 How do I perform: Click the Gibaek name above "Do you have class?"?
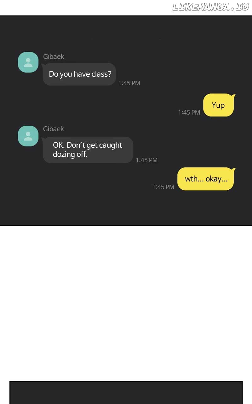(x=54, y=56)
